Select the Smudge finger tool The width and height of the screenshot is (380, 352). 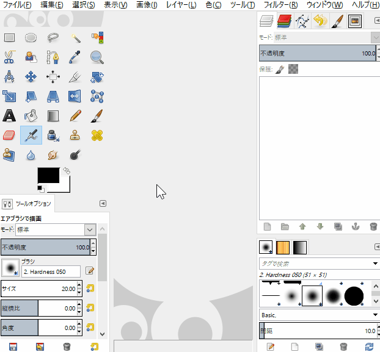[53, 155]
